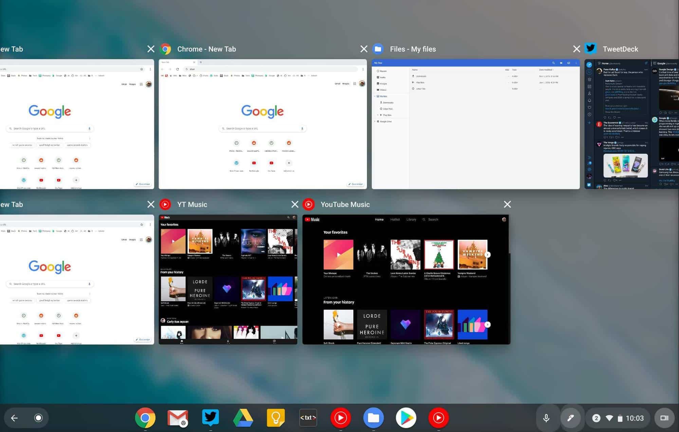This screenshot has height=432, width=679.
Task: Open status tray at clock 10:03
Action: 635,418
